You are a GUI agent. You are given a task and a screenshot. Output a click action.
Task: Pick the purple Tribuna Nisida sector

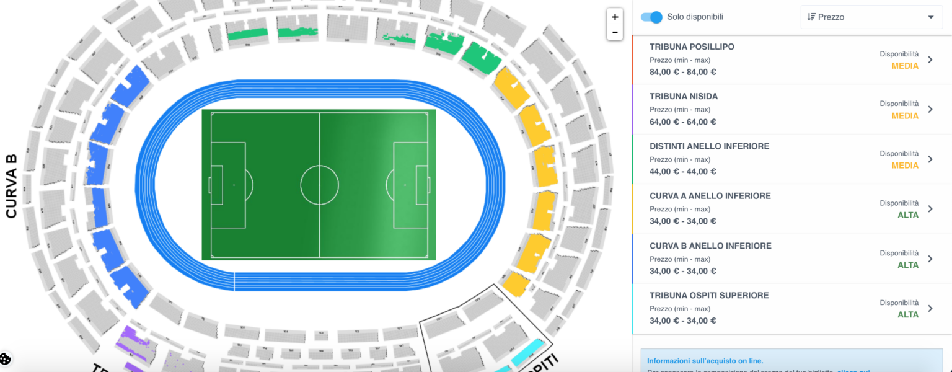coord(133,342)
